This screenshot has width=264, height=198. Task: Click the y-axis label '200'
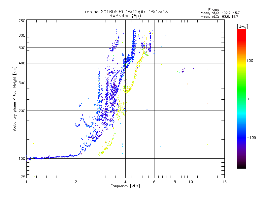[22, 111]
